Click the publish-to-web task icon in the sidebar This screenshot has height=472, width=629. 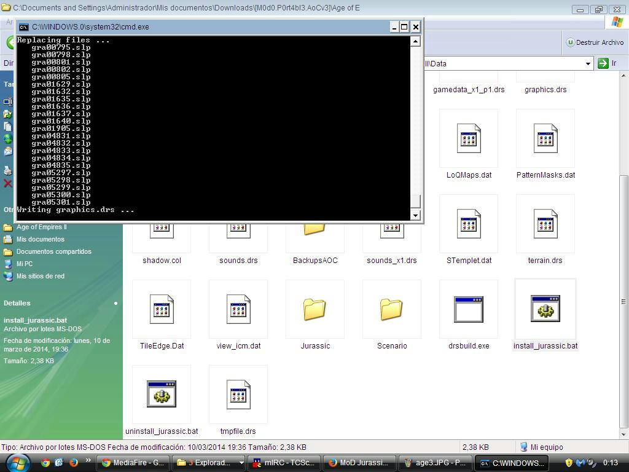coord(8,140)
